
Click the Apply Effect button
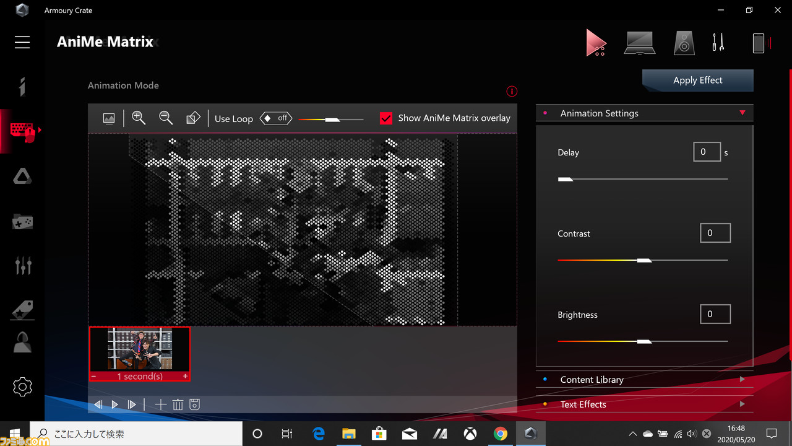[x=698, y=81]
